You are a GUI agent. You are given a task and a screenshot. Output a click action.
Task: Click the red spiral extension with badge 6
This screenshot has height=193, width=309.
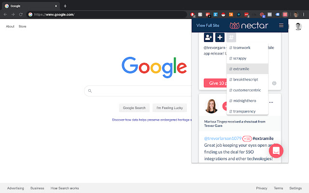click(262, 14)
